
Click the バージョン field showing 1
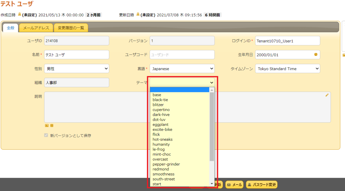pos(182,41)
